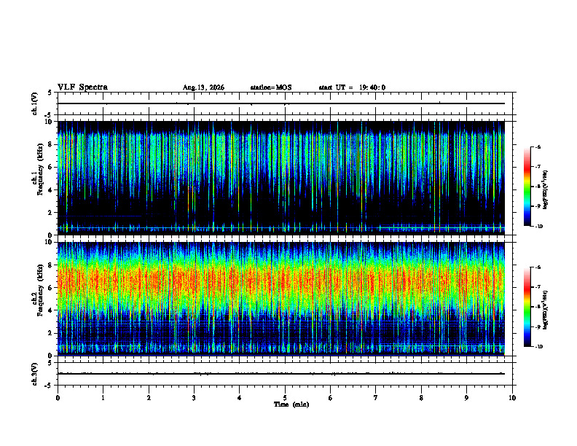Click the ch.2 color scale bar
The width and height of the screenshot is (577, 446).
[x=527, y=307]
